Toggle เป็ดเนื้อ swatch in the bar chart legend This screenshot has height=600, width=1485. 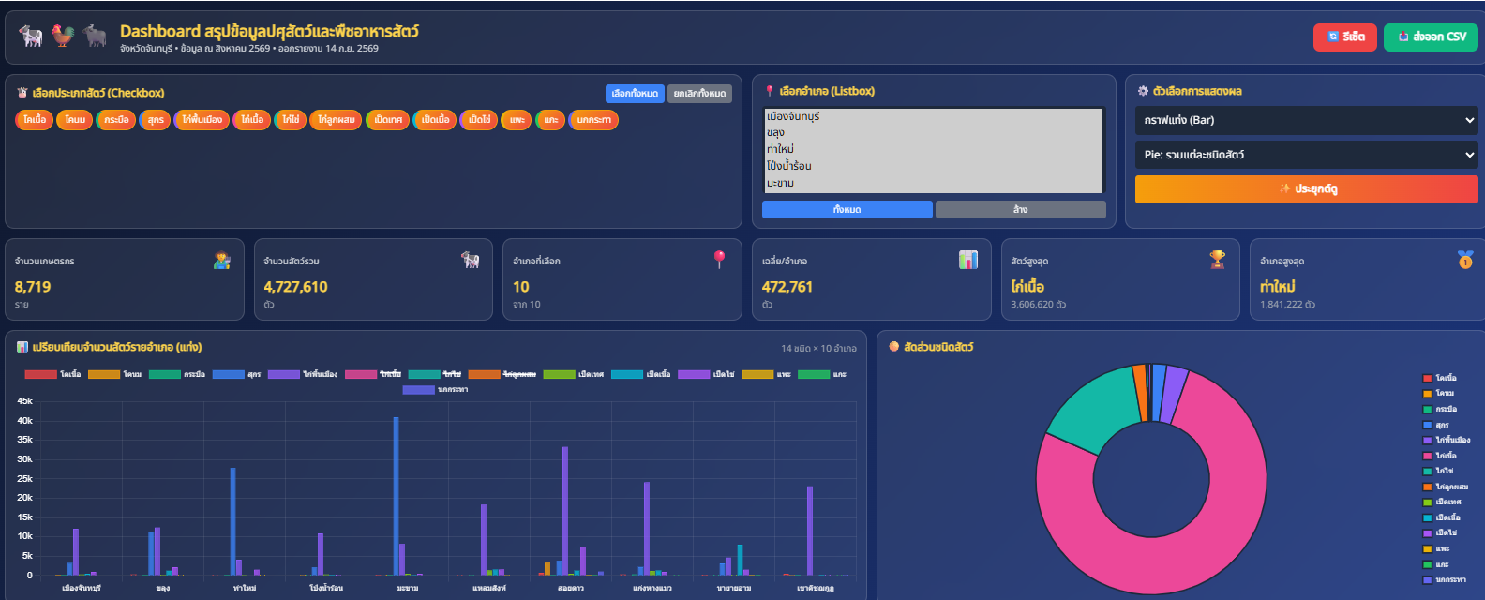point(627,374)
